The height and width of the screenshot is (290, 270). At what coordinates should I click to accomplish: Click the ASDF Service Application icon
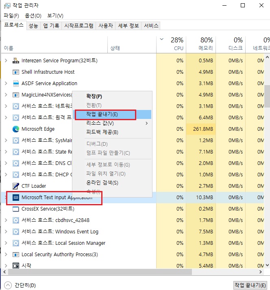16,83
